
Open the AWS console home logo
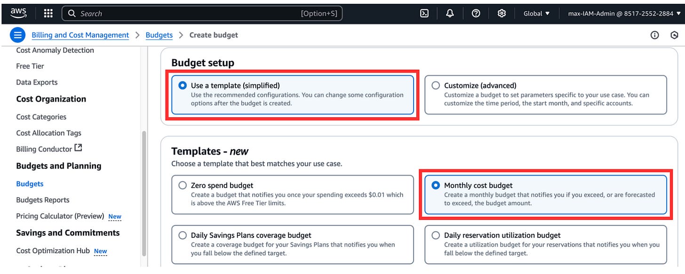point(18,13)
